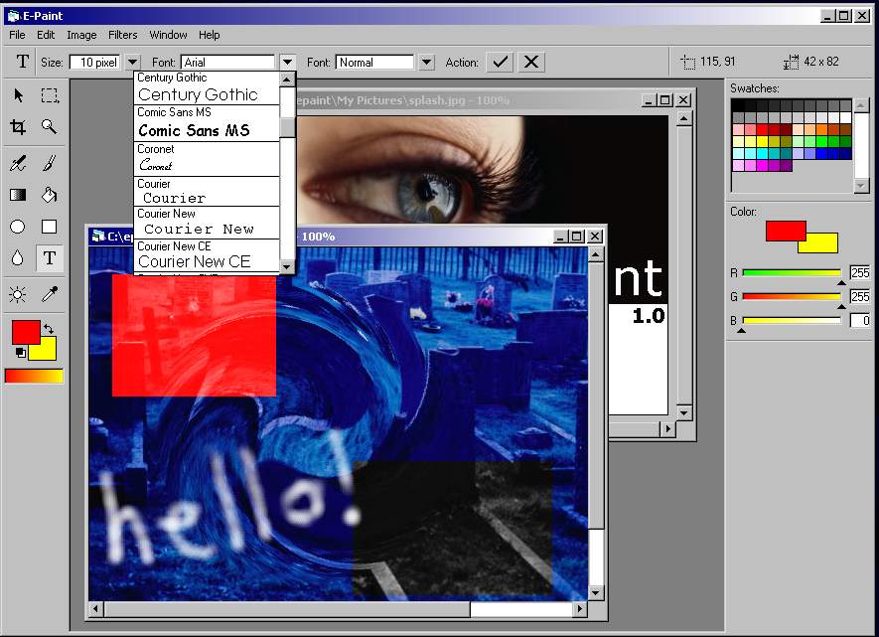Pick the Paint Bucket fill tool
Viewport: 879px width, 637px height.
[49, 195]
